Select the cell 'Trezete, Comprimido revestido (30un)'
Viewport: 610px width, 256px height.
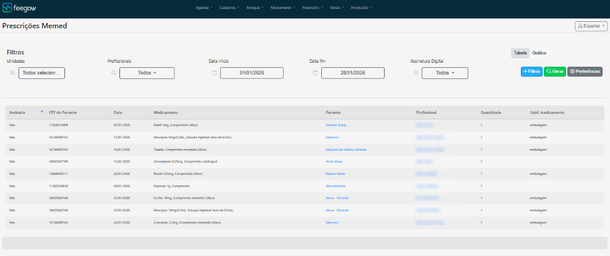click(x=181, y=150)
